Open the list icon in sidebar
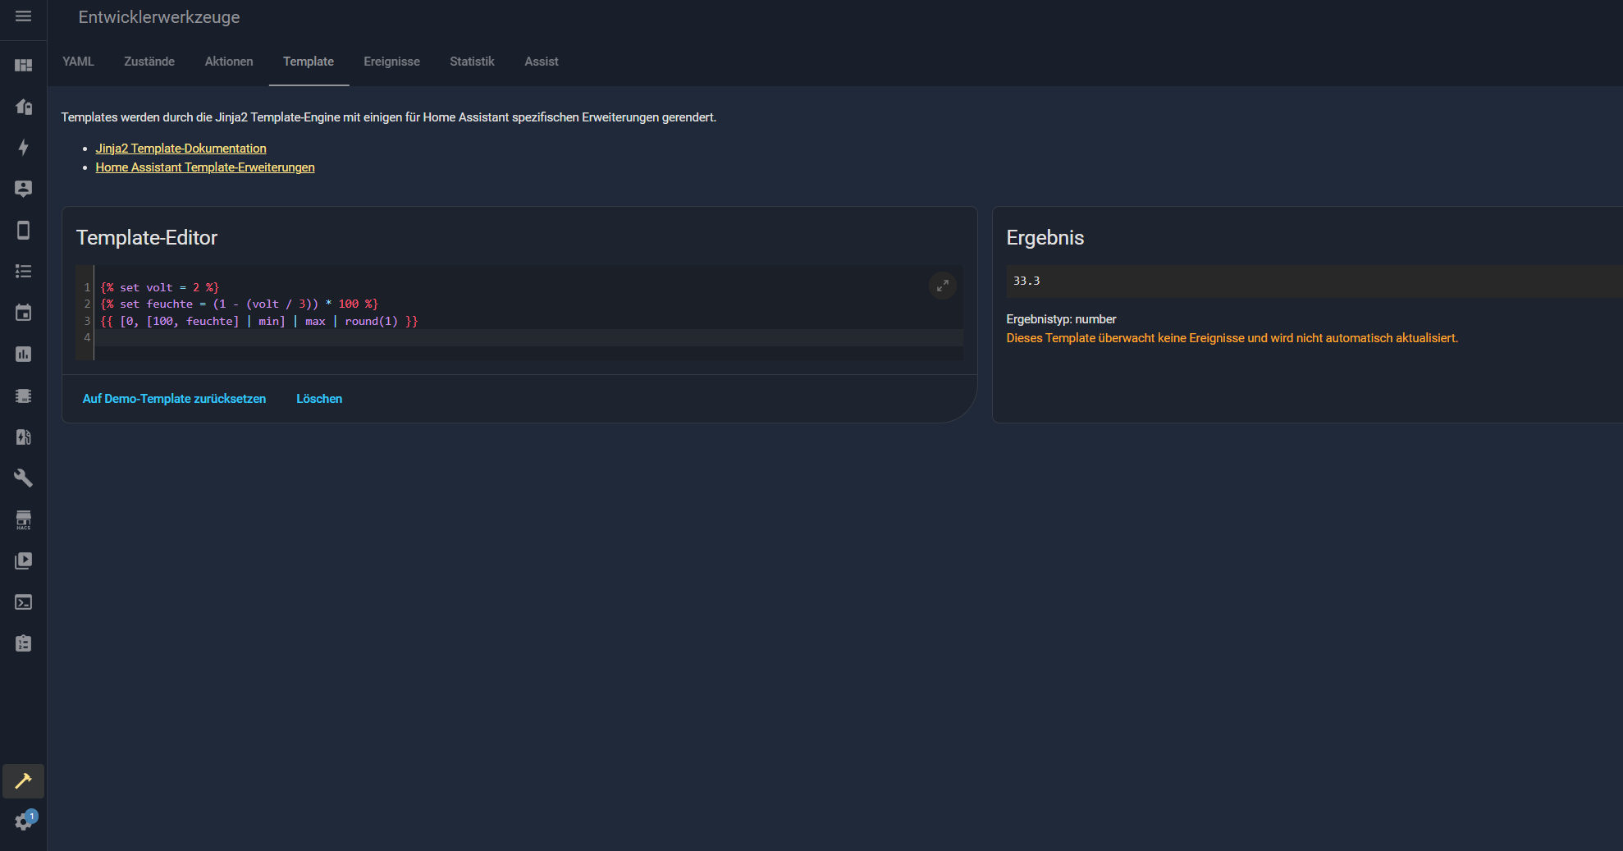Screen dimensions: 1623x851 pos(23,271)
